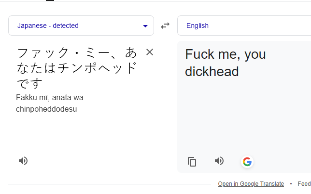Screen dimensions: 311x194
Task: Click the romanized word 'chinpoheddodesu'
Action: (x=46, y=109)
